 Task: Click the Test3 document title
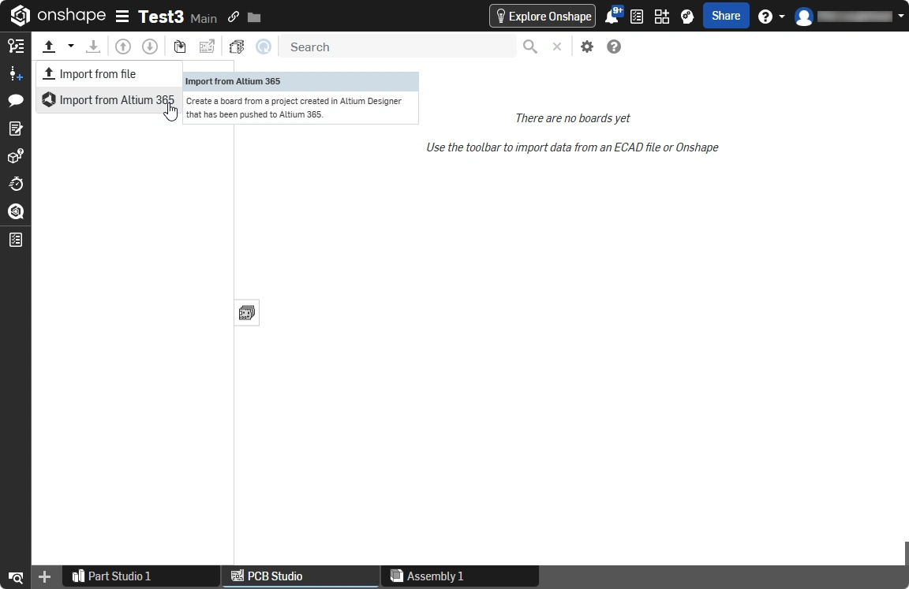click(161, 17)
